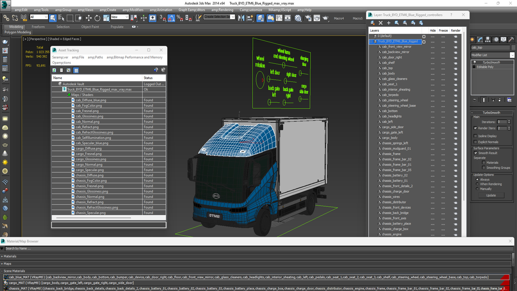Click the Mirror tool icon

coord(241,18)
